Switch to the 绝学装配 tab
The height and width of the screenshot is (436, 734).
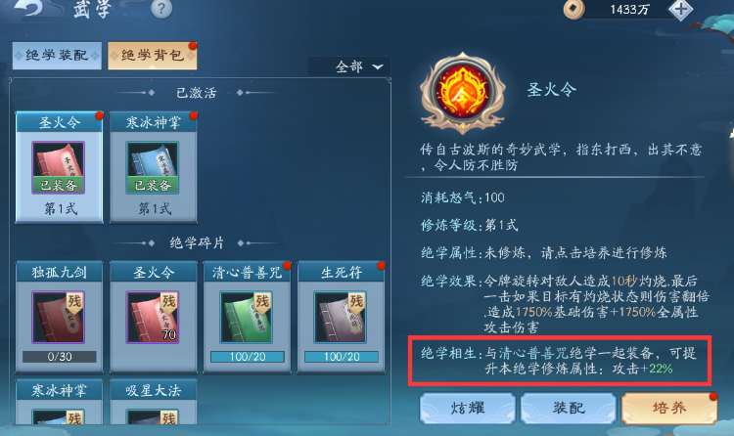click(57, 56)
